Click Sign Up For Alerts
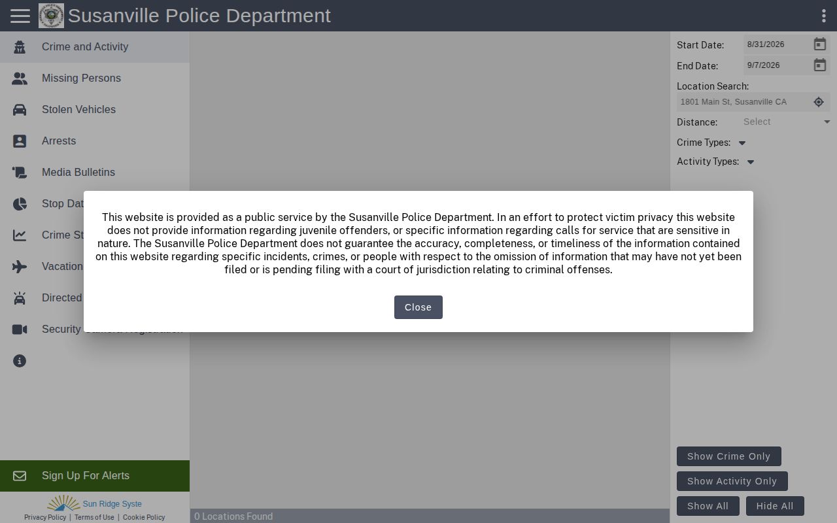The image size is (837, 523). (x=95, y=476)
